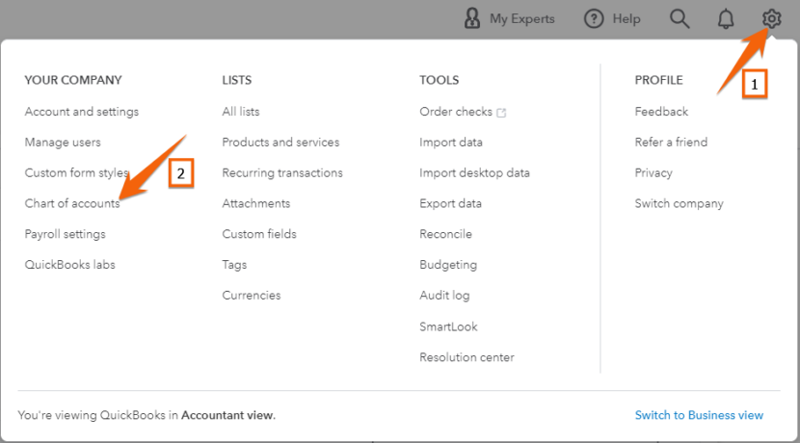Choose Import data
This screenshot has height=443, width=800.
(451, 143)
